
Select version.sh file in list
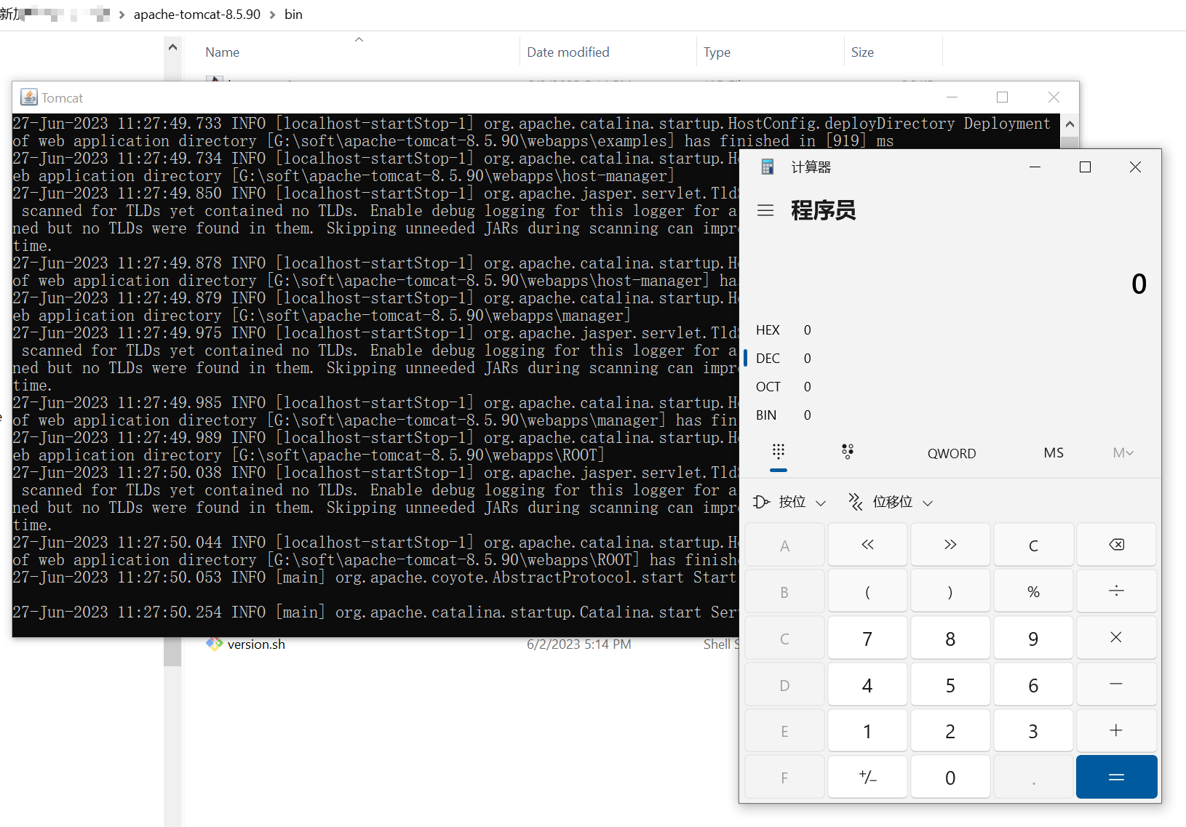point(256,644)
